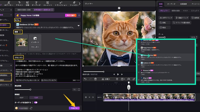Click the rotate handle above preview

click(119, 8)
